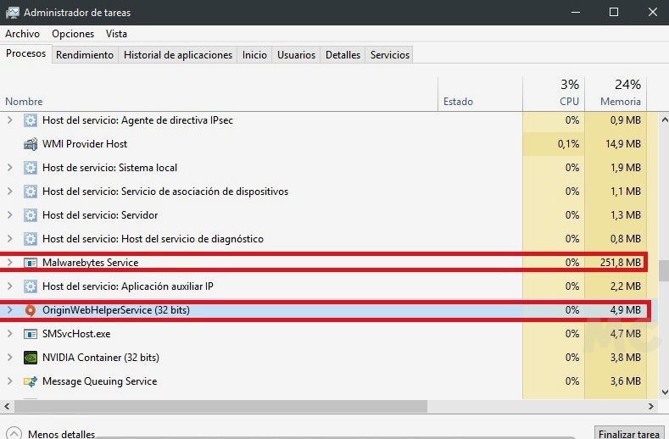Expand Host de servicio: Sistema local

[x=10, y=168]
